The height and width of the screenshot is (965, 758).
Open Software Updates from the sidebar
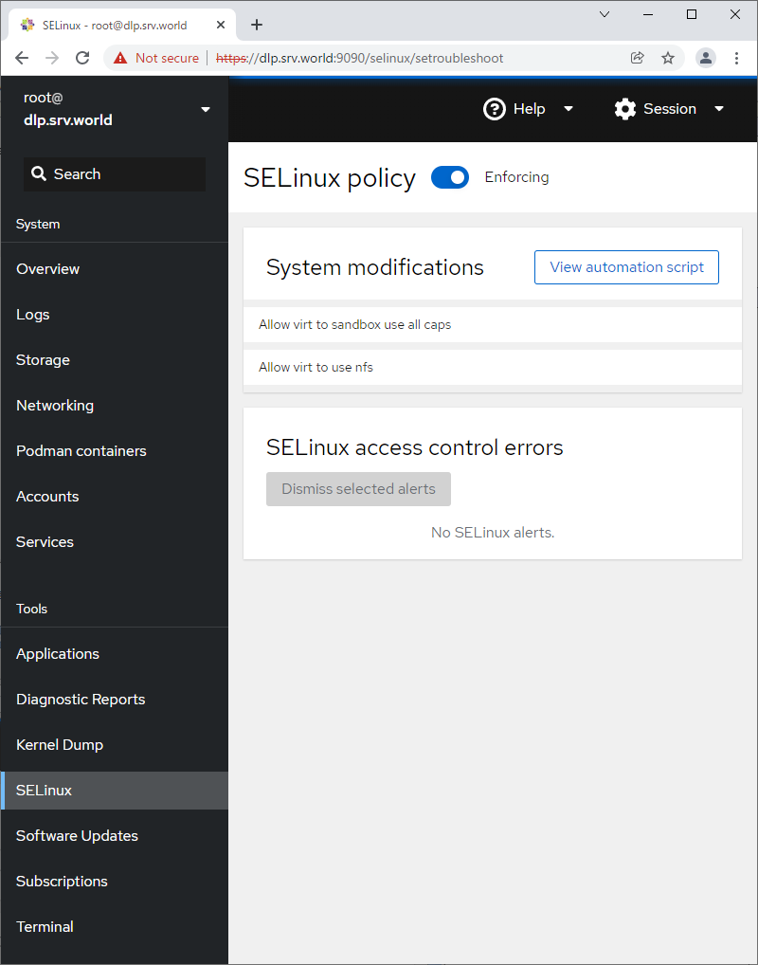click(77, 836)
